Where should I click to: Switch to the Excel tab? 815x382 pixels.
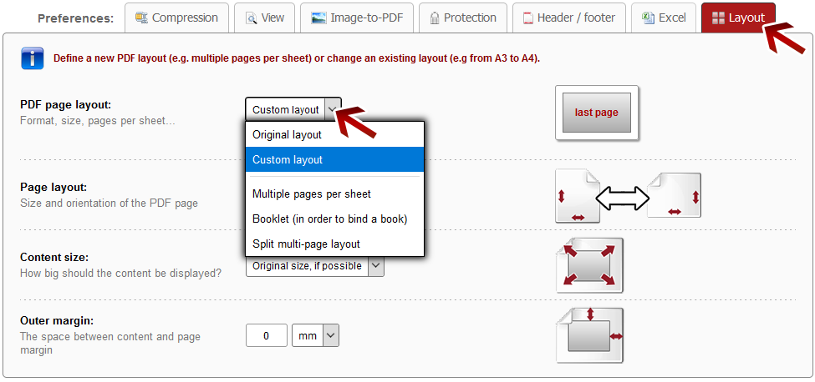coord(663,18)
